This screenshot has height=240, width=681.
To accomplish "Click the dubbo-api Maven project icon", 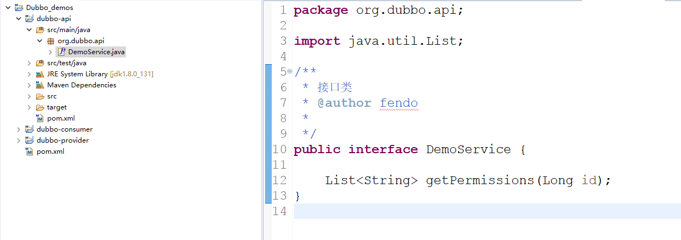I will [x=29, y=19].
